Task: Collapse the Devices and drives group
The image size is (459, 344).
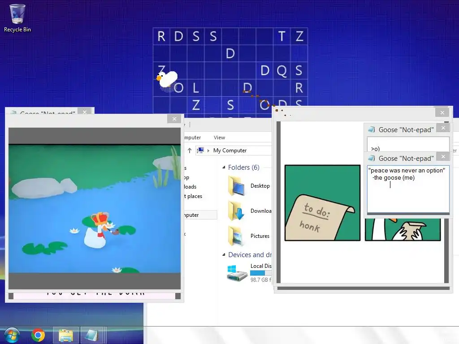Action: tap(224, 255)
